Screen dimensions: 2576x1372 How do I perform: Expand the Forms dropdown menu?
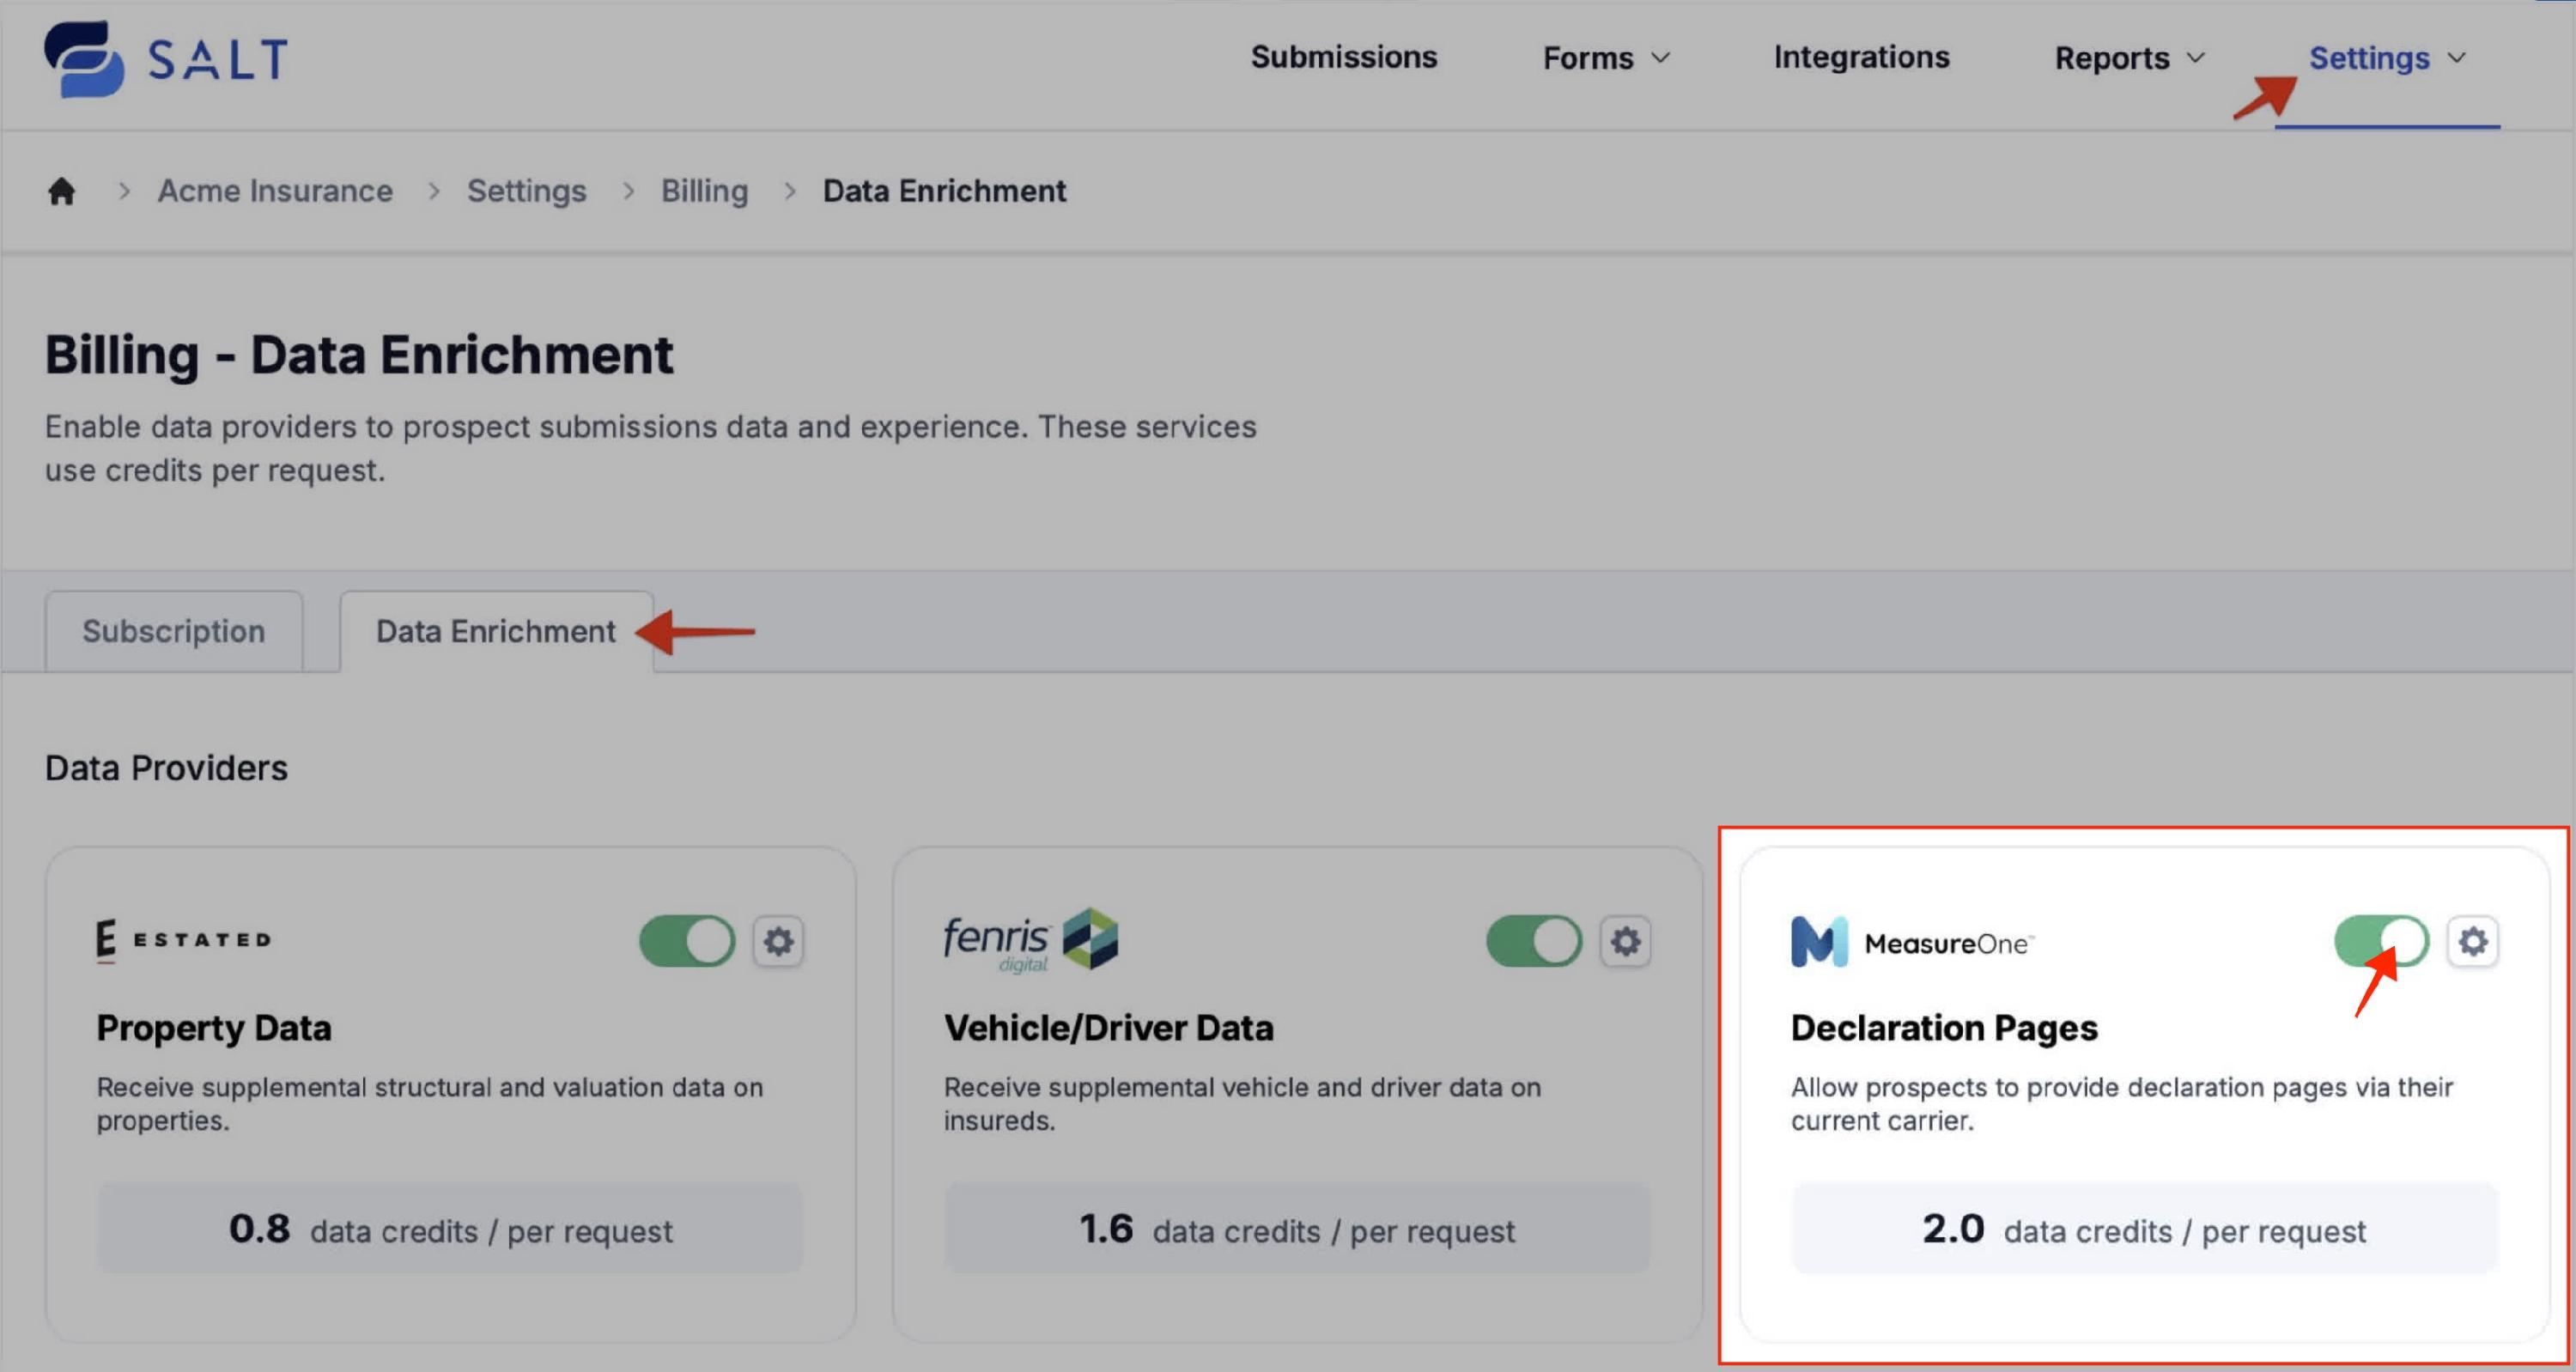click(1605, 58)
